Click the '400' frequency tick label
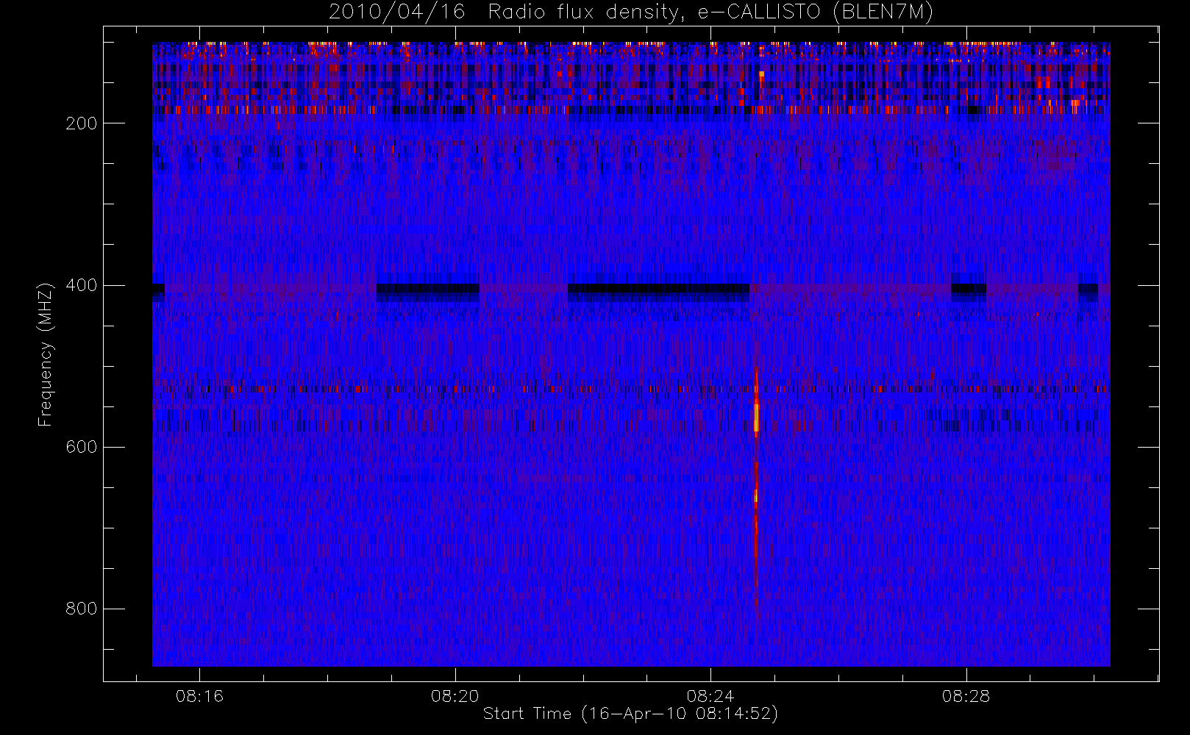Image resolution: width=1190 pixels, height=735 pixels. tap(82, 285)
